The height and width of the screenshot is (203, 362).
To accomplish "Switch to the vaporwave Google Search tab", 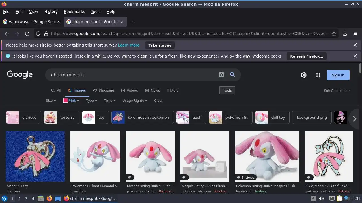I will (31, 22).
